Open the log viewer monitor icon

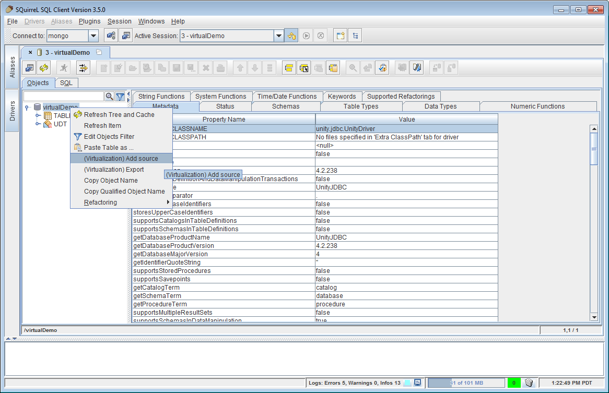417,383
